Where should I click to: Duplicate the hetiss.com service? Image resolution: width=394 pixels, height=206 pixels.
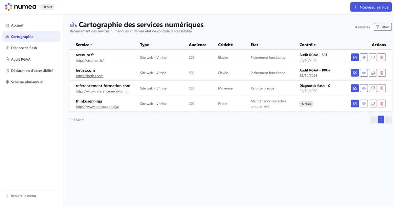373,73
